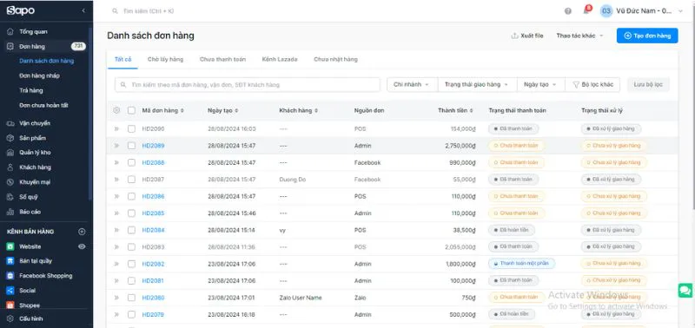The image size is (695, 328).
Task: Tick checkbox for order HD2088
Action: coord(131,162)
